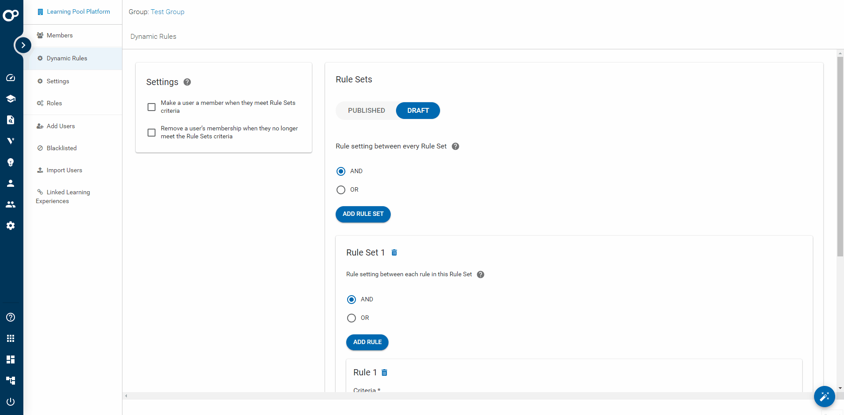Open the Members section
844x415 pixels.
pyautogui.click(x=60, y=35)
